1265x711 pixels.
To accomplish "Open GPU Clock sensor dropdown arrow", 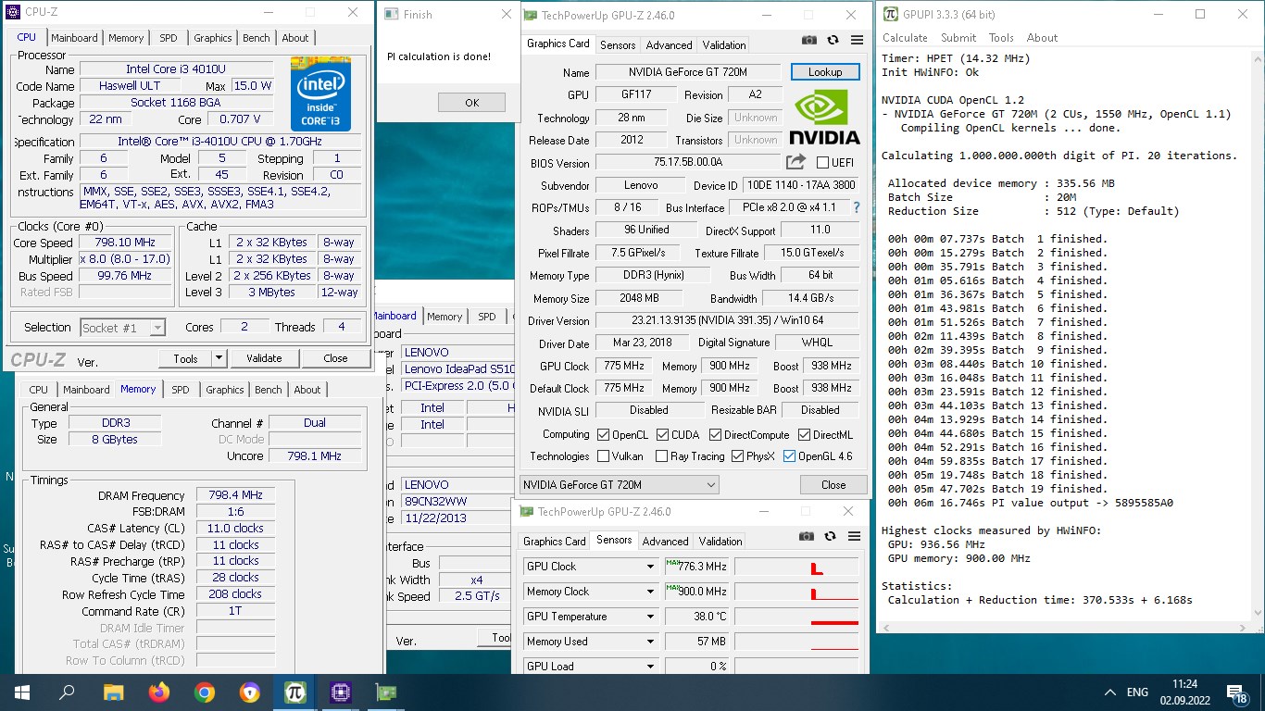I will (650, 567).
